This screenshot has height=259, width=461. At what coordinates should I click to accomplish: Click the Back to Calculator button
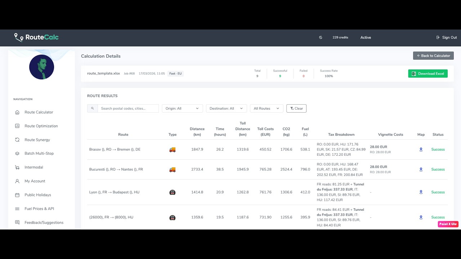[433, 56]
